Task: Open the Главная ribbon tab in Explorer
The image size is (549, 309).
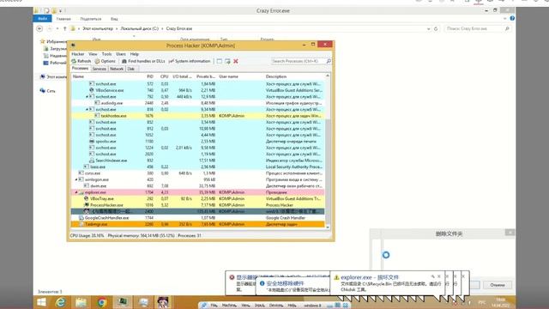Action: point(63,19)
